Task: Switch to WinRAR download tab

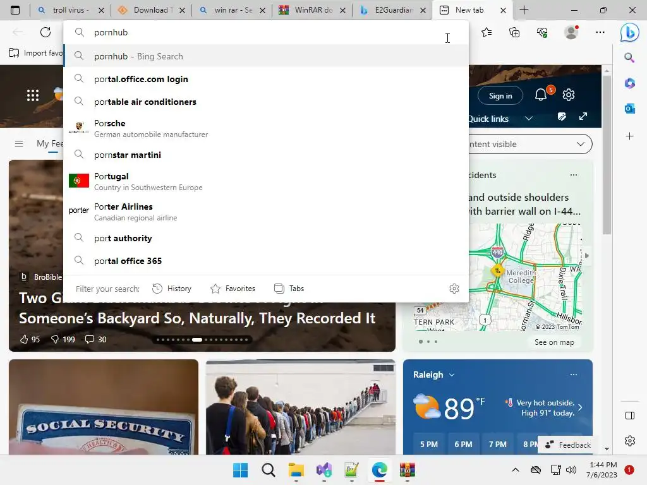Action: click(x=312, y=10)
